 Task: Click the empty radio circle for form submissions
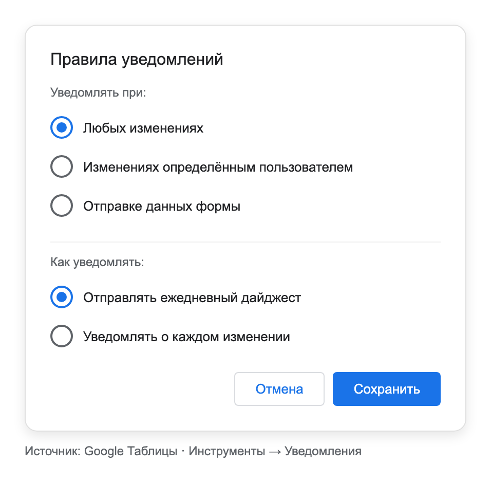pos(61,206)
